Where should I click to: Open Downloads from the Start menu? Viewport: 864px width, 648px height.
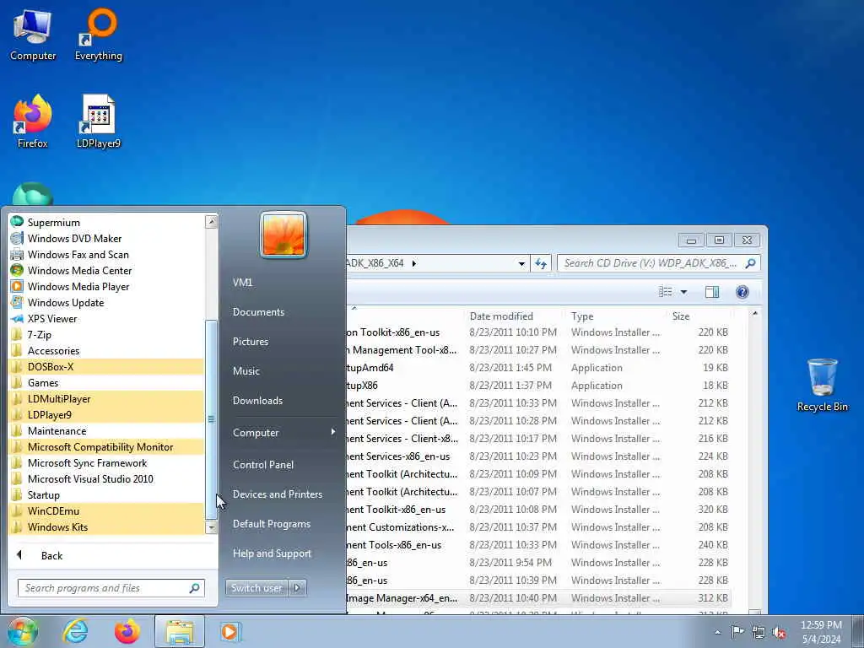click(257, 401)
